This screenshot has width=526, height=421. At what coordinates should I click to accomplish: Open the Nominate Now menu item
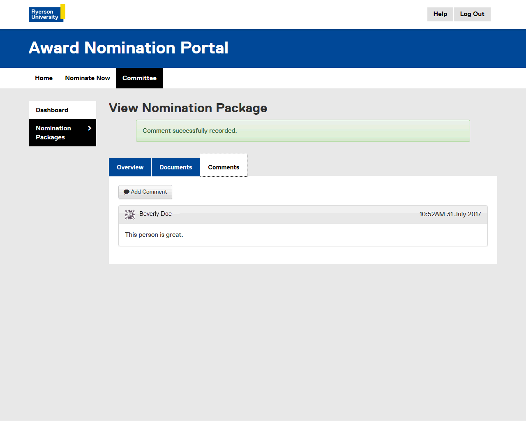click(88, 78)
